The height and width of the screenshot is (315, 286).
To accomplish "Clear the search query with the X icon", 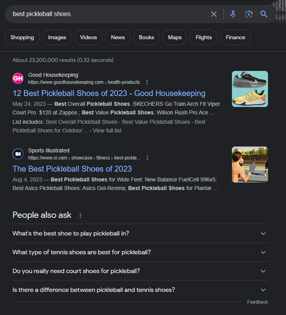I will tap(214, 14).
